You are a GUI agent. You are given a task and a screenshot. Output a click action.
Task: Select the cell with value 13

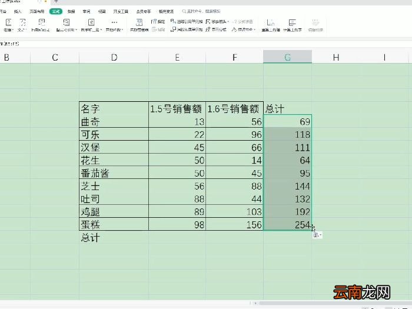click(x=177, y=121)
